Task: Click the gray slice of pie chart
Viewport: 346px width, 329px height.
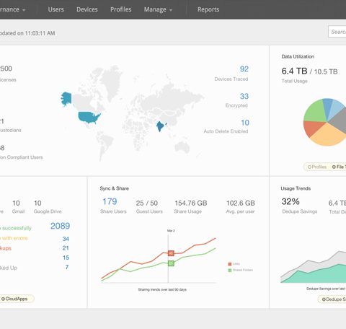Action: click(x=339, y=121)
